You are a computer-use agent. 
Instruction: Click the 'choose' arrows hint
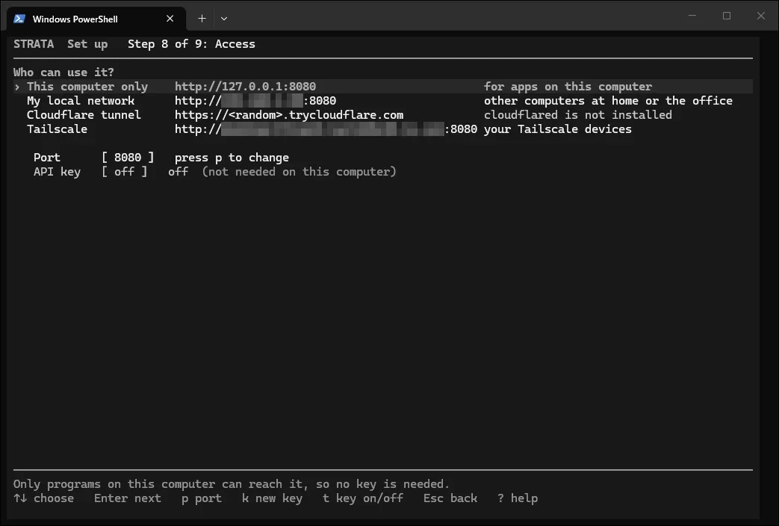pos(44,498)
